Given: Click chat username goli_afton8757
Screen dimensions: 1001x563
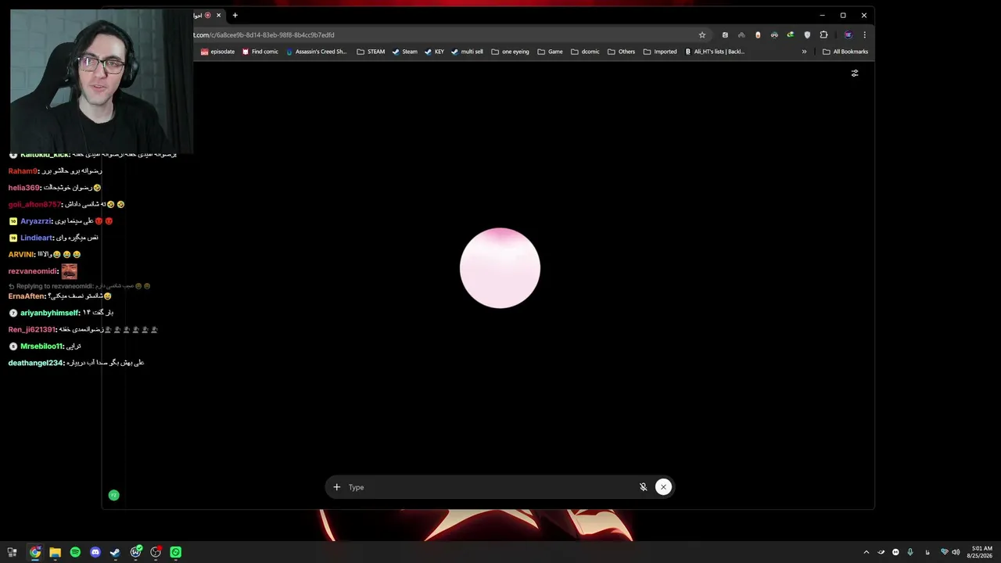Looking at the screenshot, I should (x=34, y=204).
